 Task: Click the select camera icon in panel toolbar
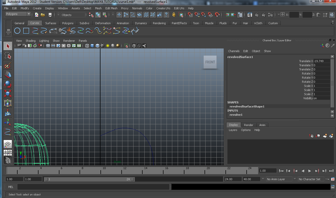coord(19,46)
